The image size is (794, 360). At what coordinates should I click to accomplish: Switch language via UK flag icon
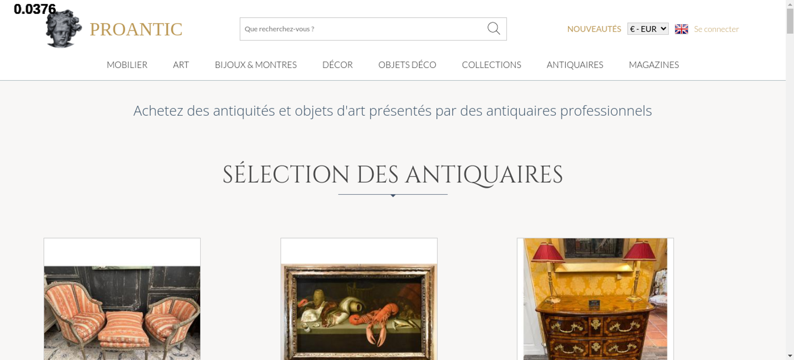click(x=681, y=29)
